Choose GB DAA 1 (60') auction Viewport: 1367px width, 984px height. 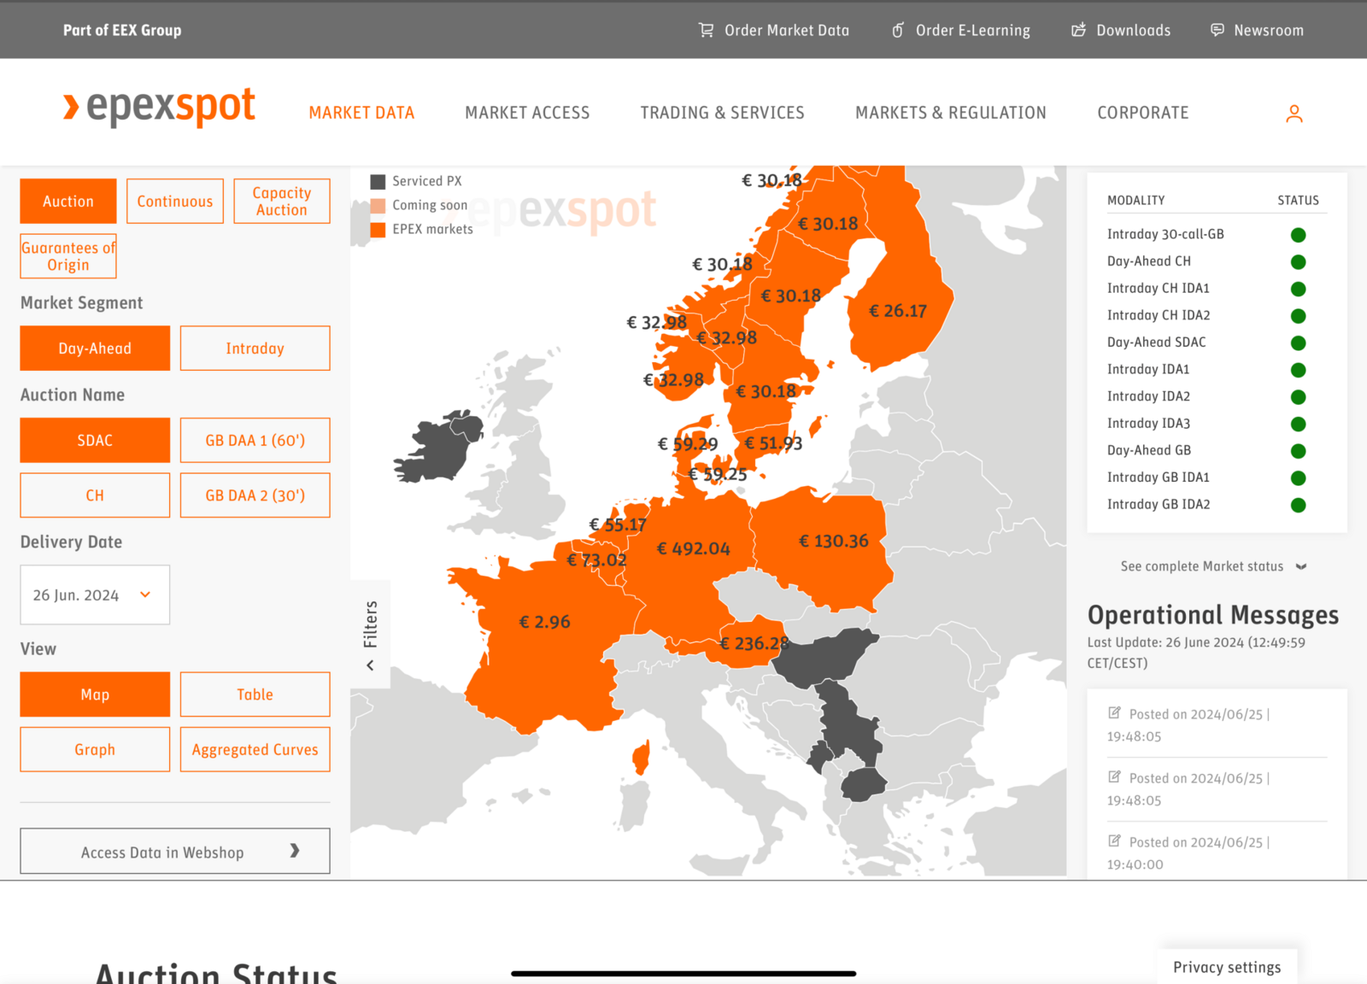255,441
